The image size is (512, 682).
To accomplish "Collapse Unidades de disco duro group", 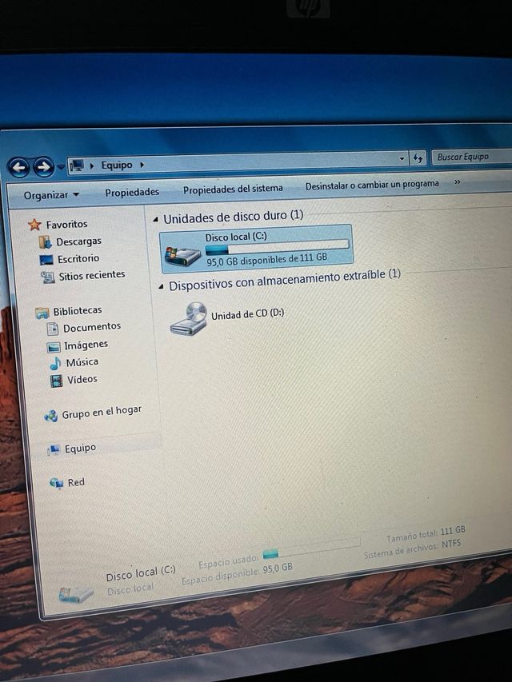I will [x=155, y=218].
